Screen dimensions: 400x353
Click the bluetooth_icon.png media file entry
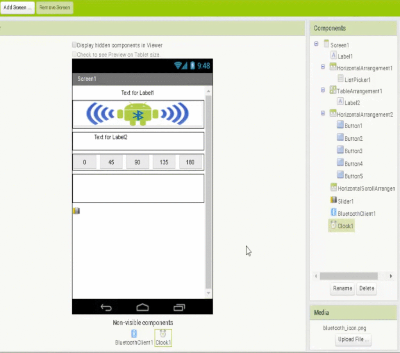[345, 328]
